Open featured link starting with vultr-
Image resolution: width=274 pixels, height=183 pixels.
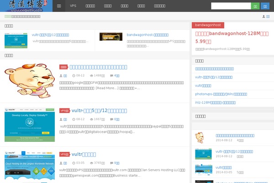click(50, 35)
